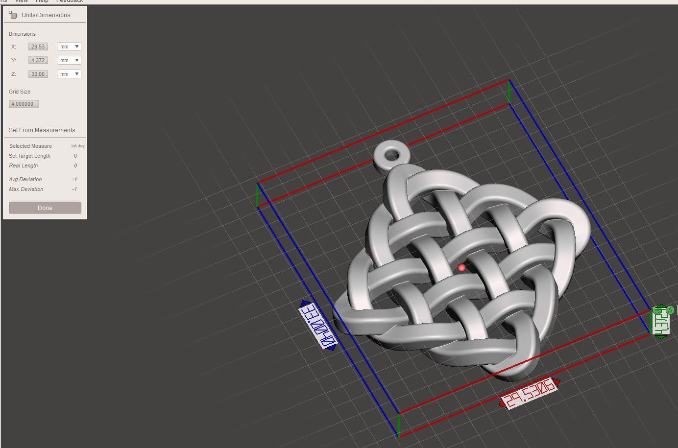Click the X dimension field 29.53
Image resolution: width=678 pixels, height=448 pixels.
[x=38, y=47]
